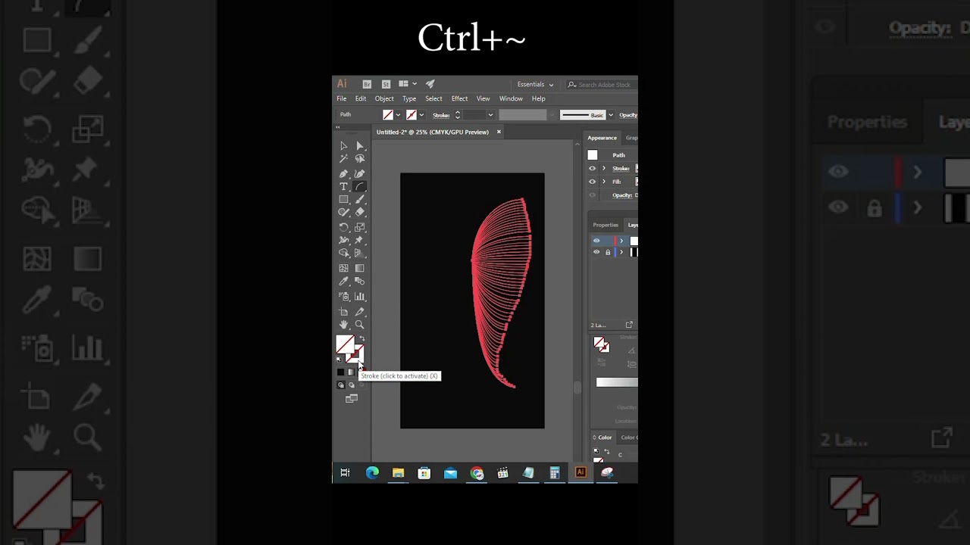This screenshot has width=970, height=545.
Task: Close the Untitled-2 document tab
Action: 499,132
